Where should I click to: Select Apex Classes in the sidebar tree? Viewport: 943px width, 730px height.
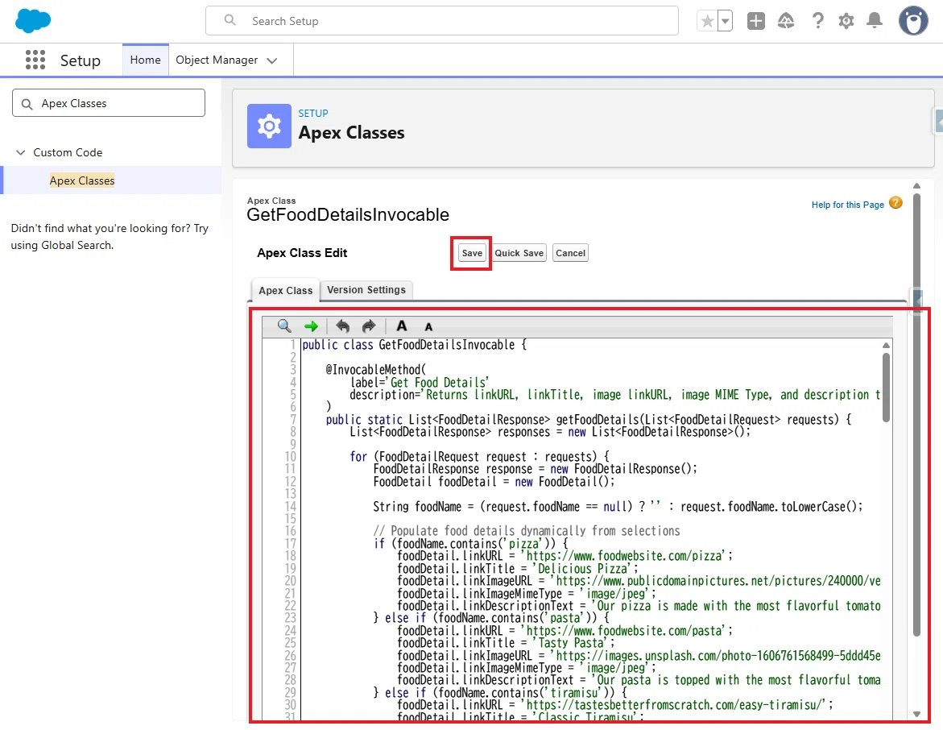(82, 180)
